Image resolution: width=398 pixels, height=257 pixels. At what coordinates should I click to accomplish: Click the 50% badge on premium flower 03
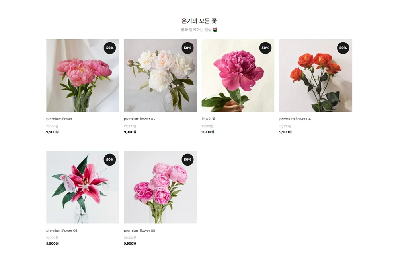pos(187,48)
